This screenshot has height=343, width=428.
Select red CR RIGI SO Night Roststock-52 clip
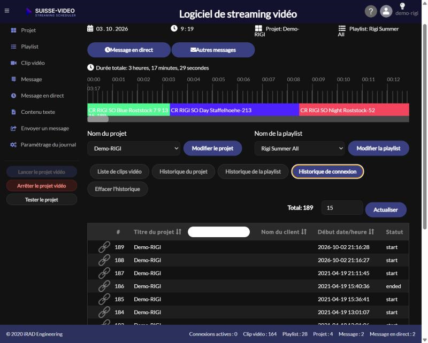354,110
